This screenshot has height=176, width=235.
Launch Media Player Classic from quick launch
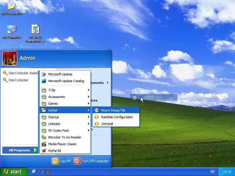point(48,172)
